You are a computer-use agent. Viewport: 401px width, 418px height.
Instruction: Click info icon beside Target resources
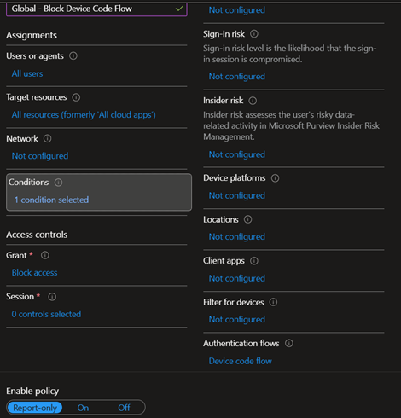76,97
